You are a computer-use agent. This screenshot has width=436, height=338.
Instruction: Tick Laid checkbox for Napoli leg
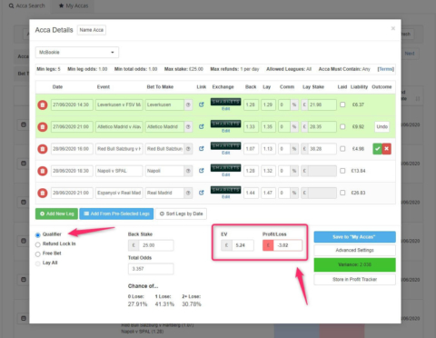[342, 171]
